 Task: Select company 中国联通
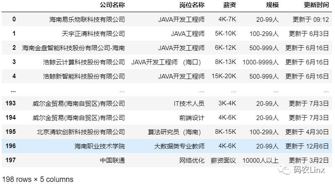tap(112, 160)
